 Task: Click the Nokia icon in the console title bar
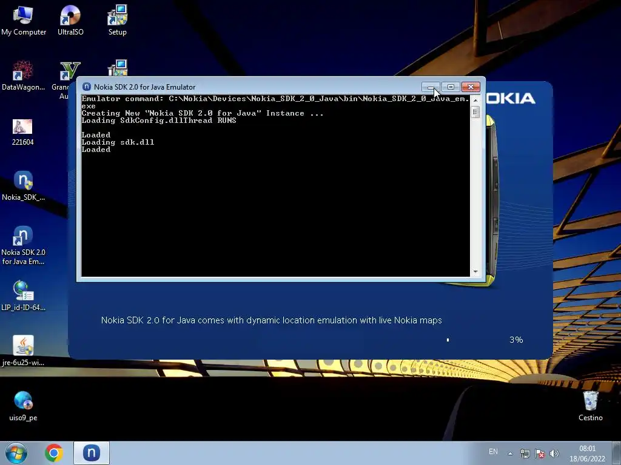coord(86,87)
